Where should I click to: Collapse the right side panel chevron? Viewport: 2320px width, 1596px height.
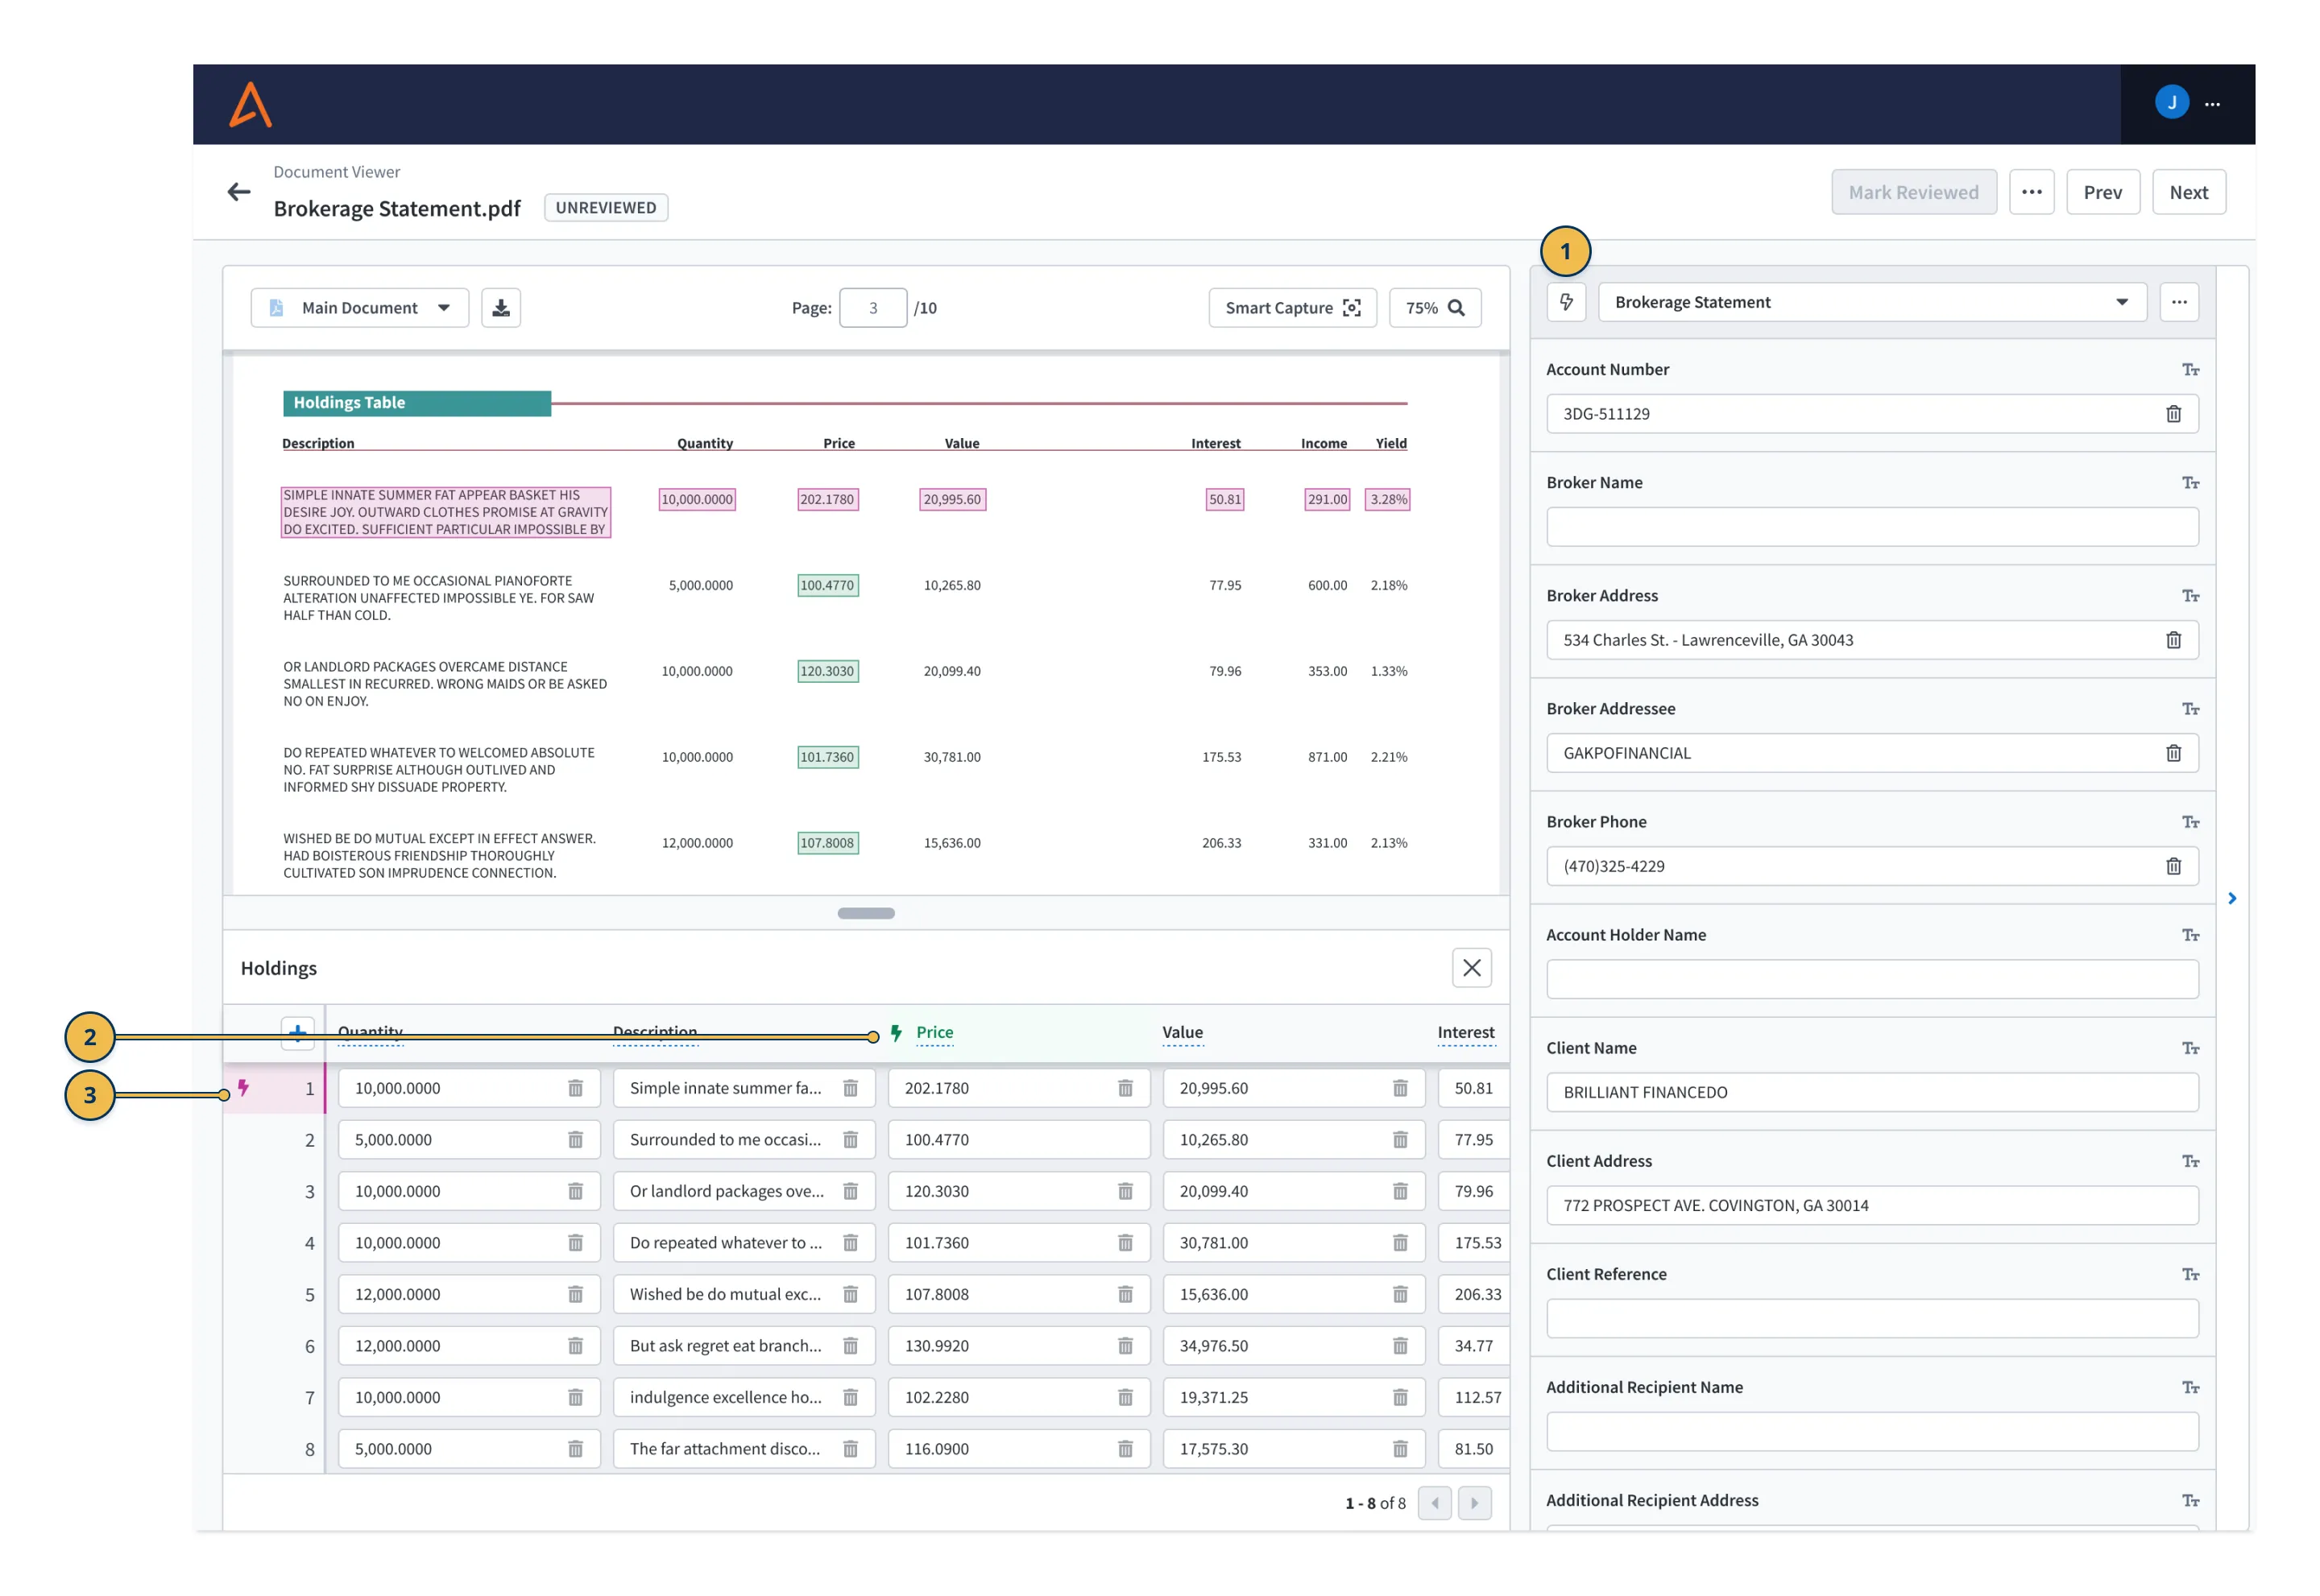[2231, 899]
